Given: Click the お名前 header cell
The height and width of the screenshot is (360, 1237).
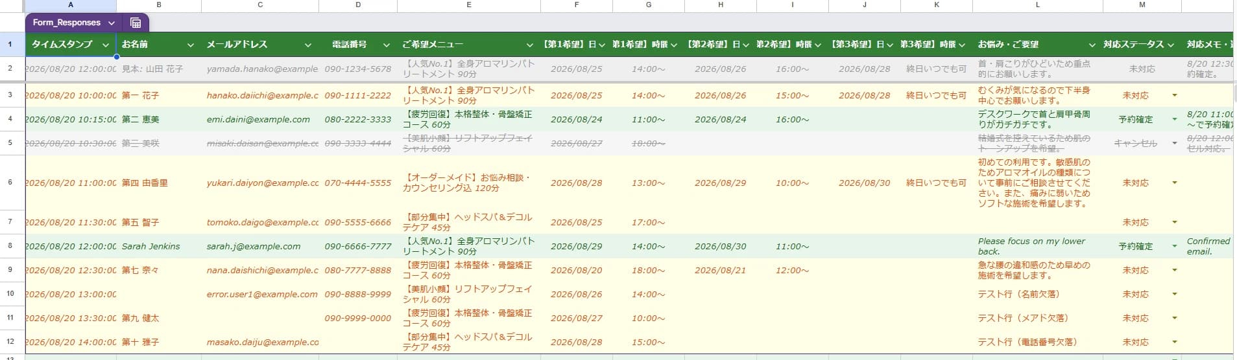Looking at the screenshot, I should click(159, 45).
